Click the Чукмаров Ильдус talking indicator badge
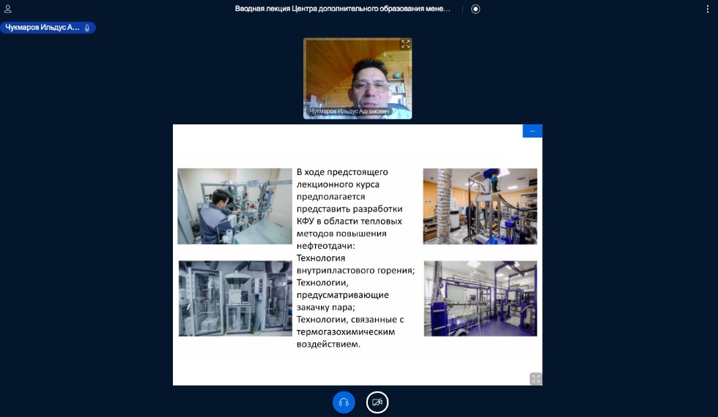The width and height of the screenshot is (718, 417). click(42, 28)
